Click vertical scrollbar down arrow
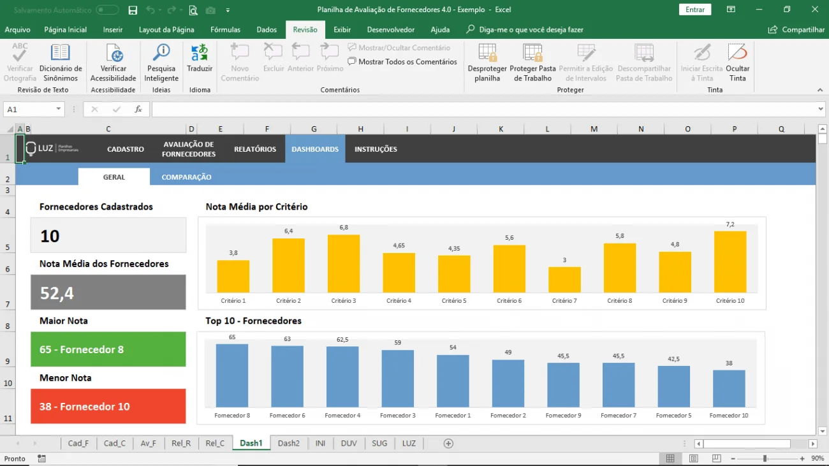This screenshot has width=829, height=466. [822, 431]
